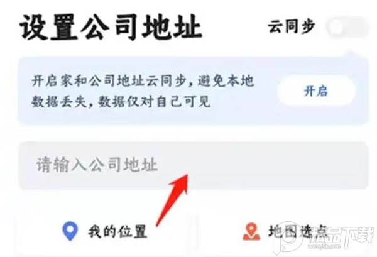Focus the 请输入公司地址 input field

click(194, 165)
